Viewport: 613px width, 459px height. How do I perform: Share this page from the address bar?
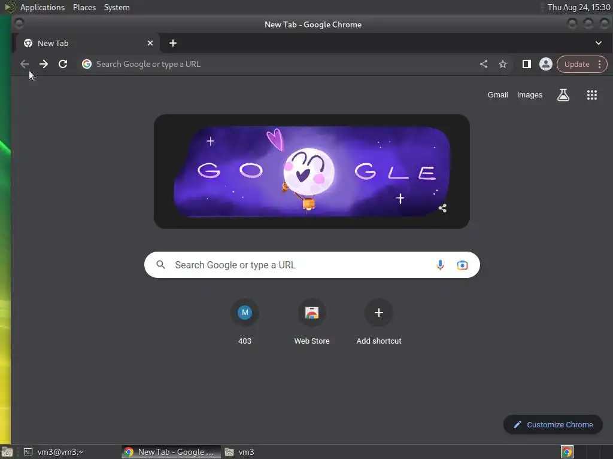(484, 64)
